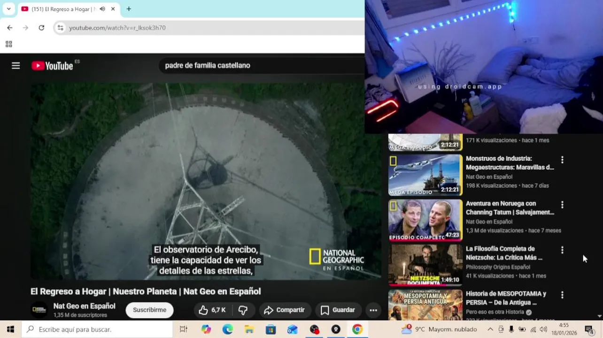
Task: Go to YouTube home via logo
Action: pyautogui.click(x=53, y=66)
